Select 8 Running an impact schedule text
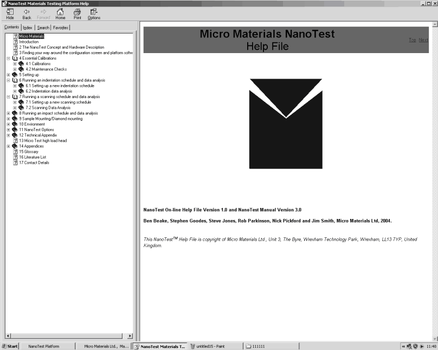This screenshot has height=350, width=438. 59,113
